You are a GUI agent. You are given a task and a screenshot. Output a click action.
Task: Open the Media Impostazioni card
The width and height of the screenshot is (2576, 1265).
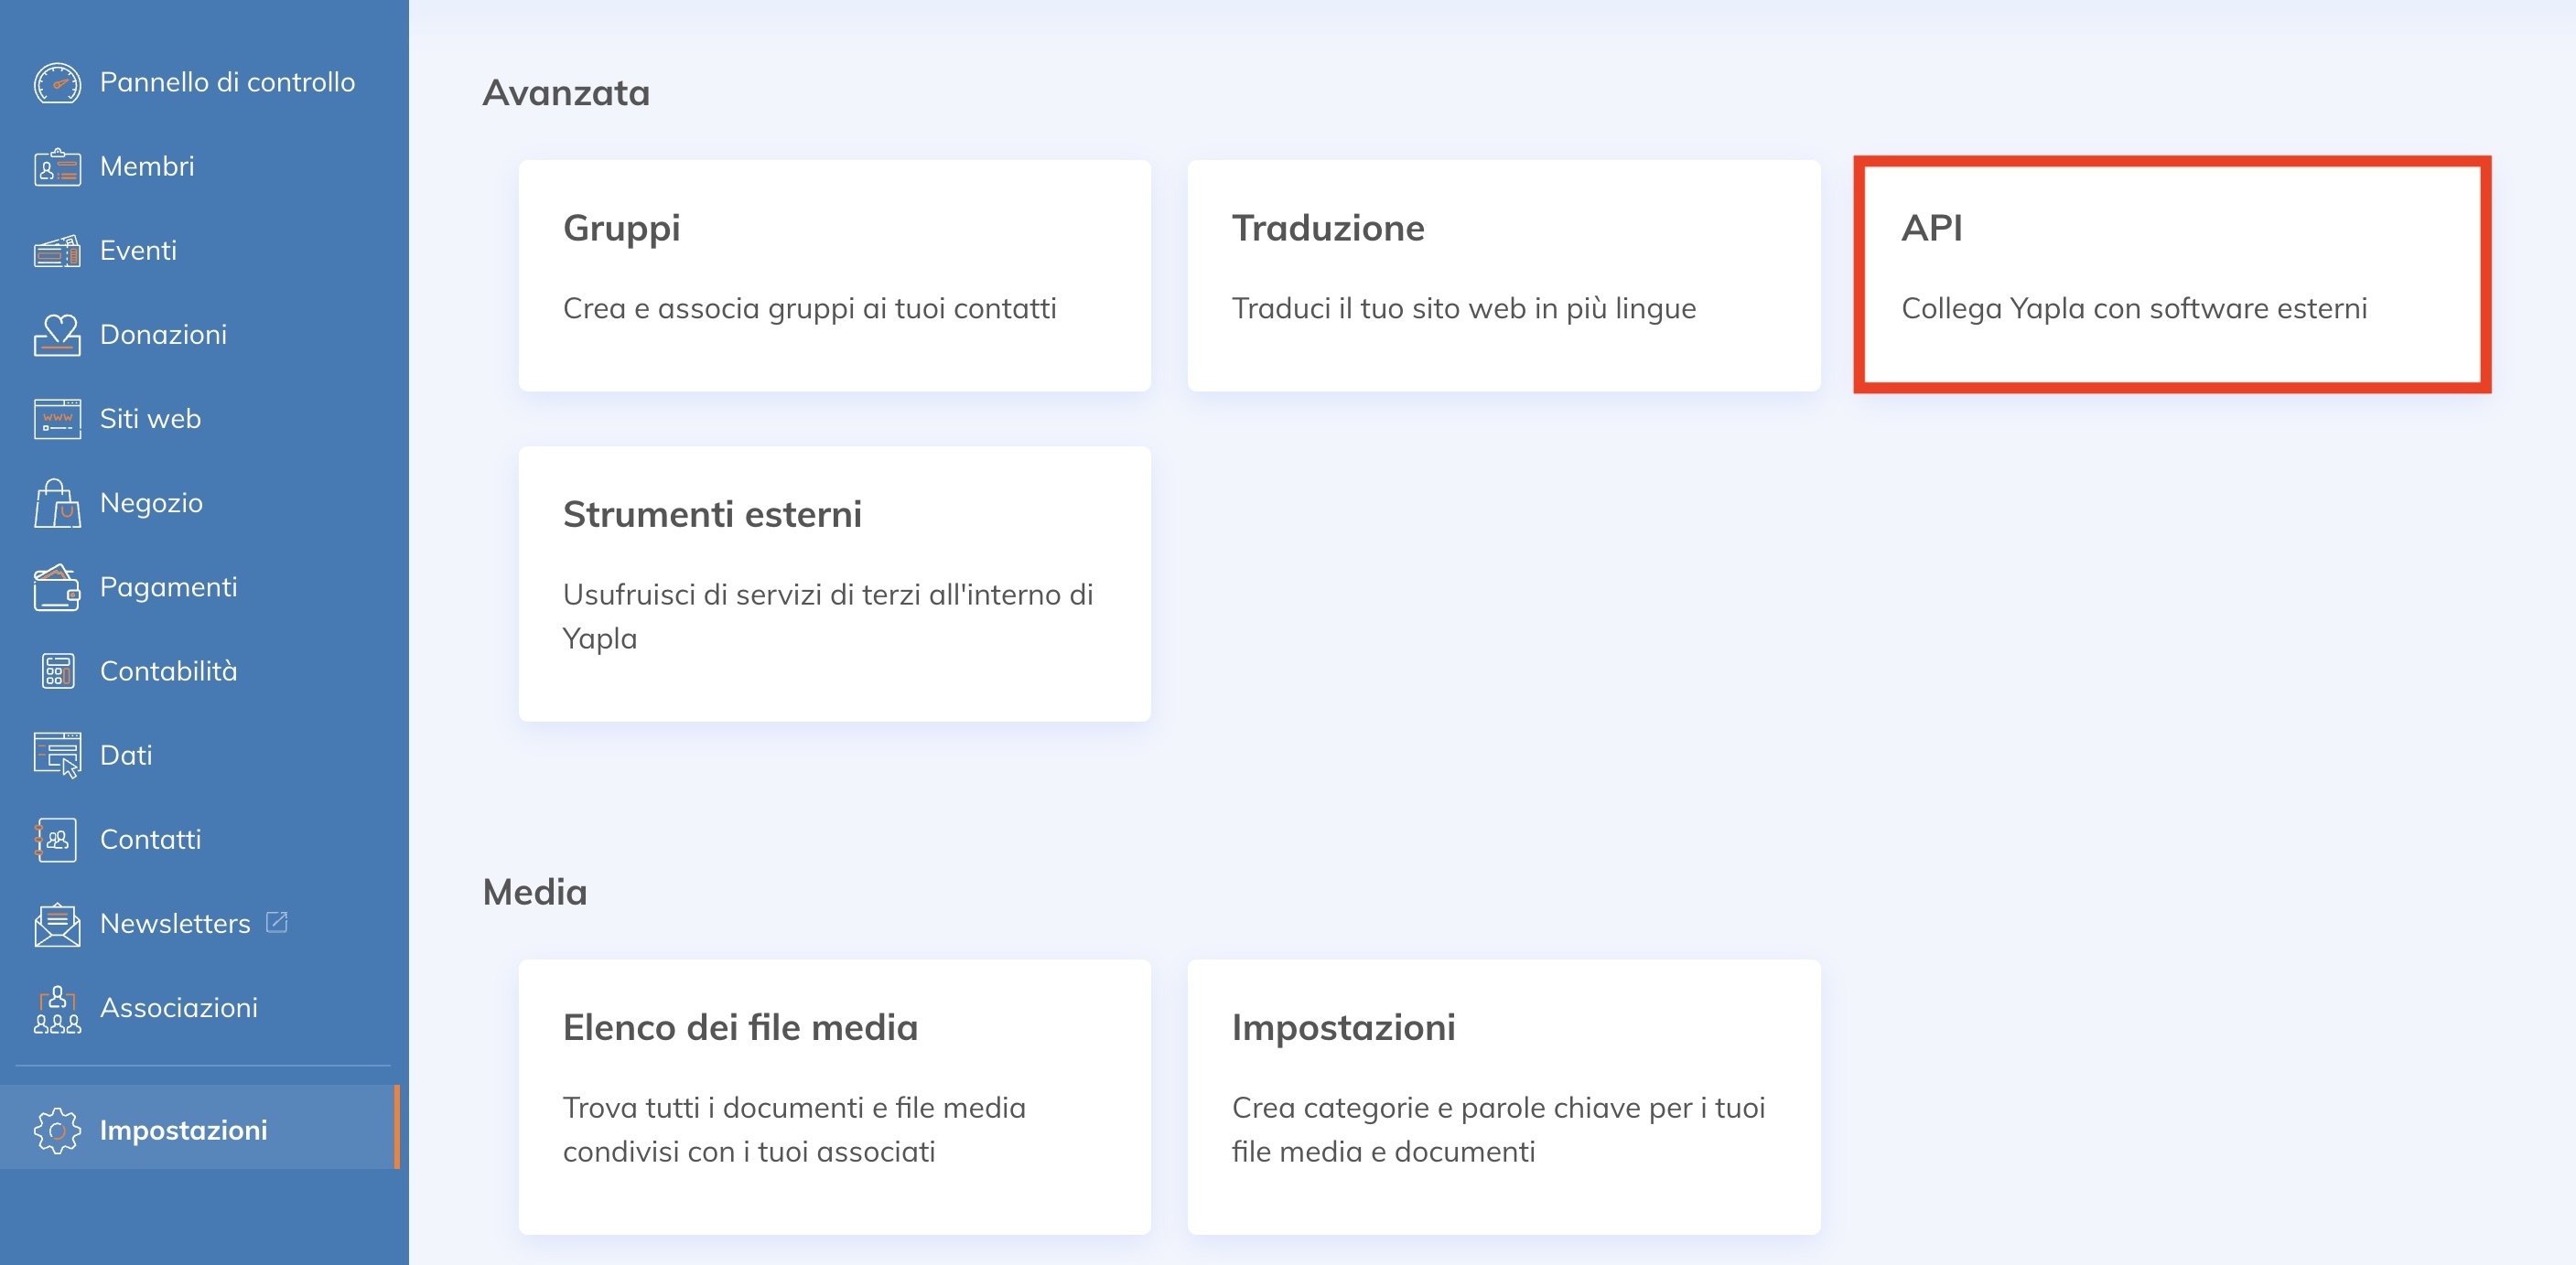pyautogui.click(x=1503, y=1096)
